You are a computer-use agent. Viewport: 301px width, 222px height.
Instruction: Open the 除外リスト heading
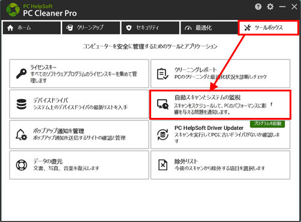(x=186, y=161)
